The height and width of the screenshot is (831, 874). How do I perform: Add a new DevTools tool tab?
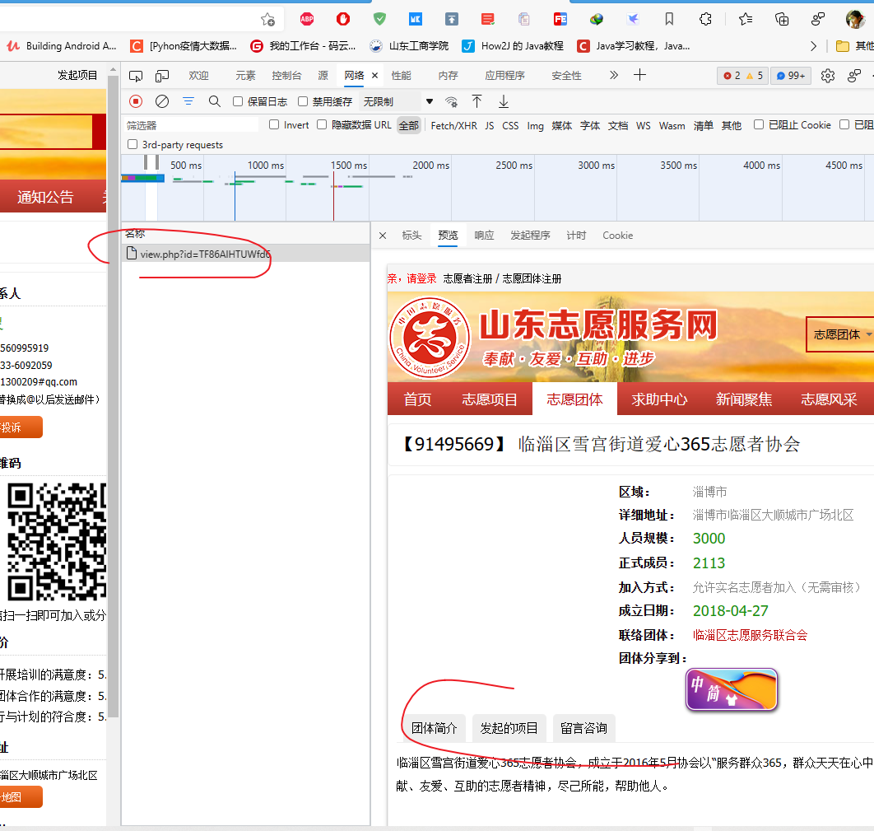[640, 75]
